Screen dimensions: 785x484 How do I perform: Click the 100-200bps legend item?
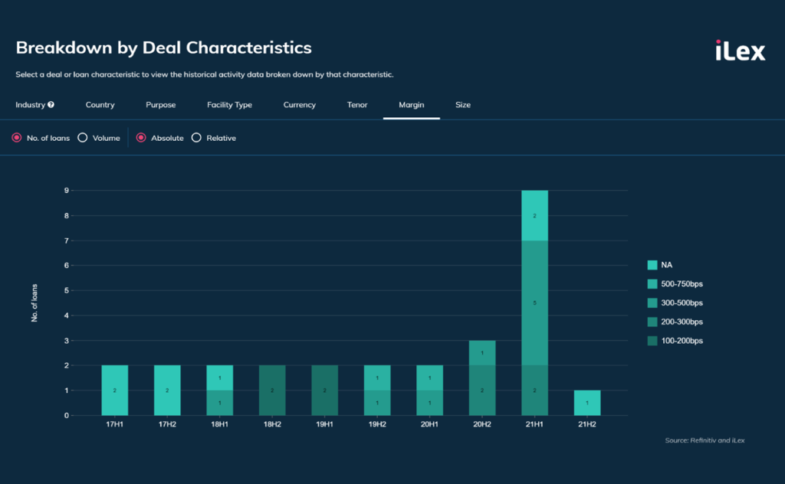pyautogui.click(x=681, y=341)
